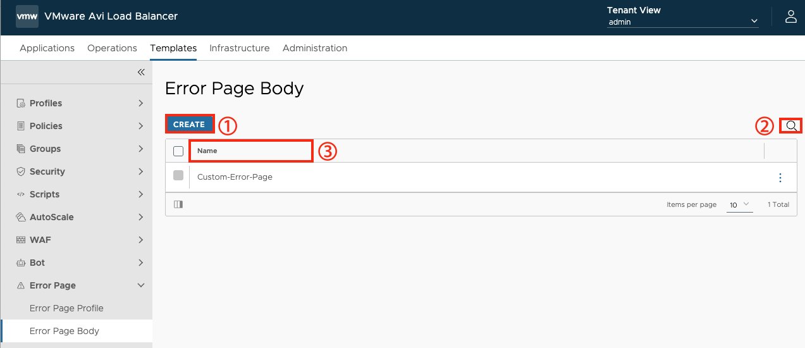This screenshot has width=805, height=348.
Task: Switch to the Applications tab
Action: pos(47,48)
